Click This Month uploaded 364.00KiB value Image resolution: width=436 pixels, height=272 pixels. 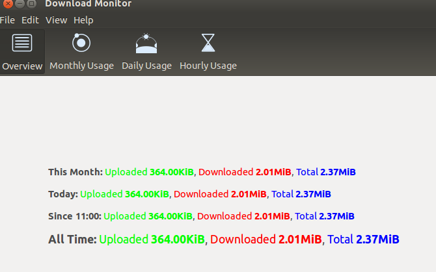[172, 172]
